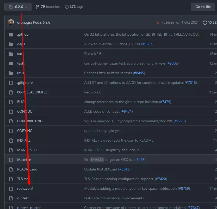Click the oranagra user avatar
The height and width of the screenshot is (209, 217).
pos(11,22)
